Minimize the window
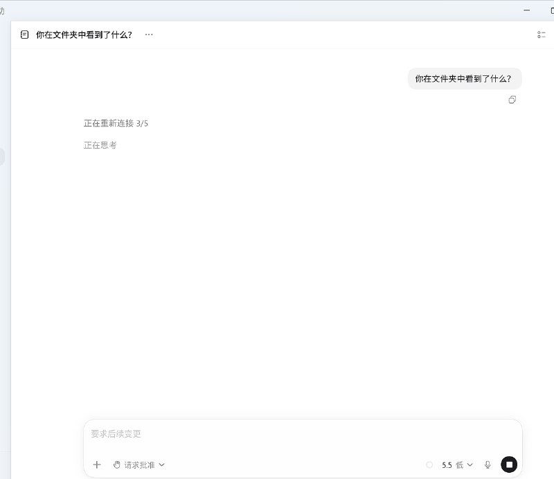Image resolution: width=554 pixels, height=479 pixels. (x=526, y=10)
